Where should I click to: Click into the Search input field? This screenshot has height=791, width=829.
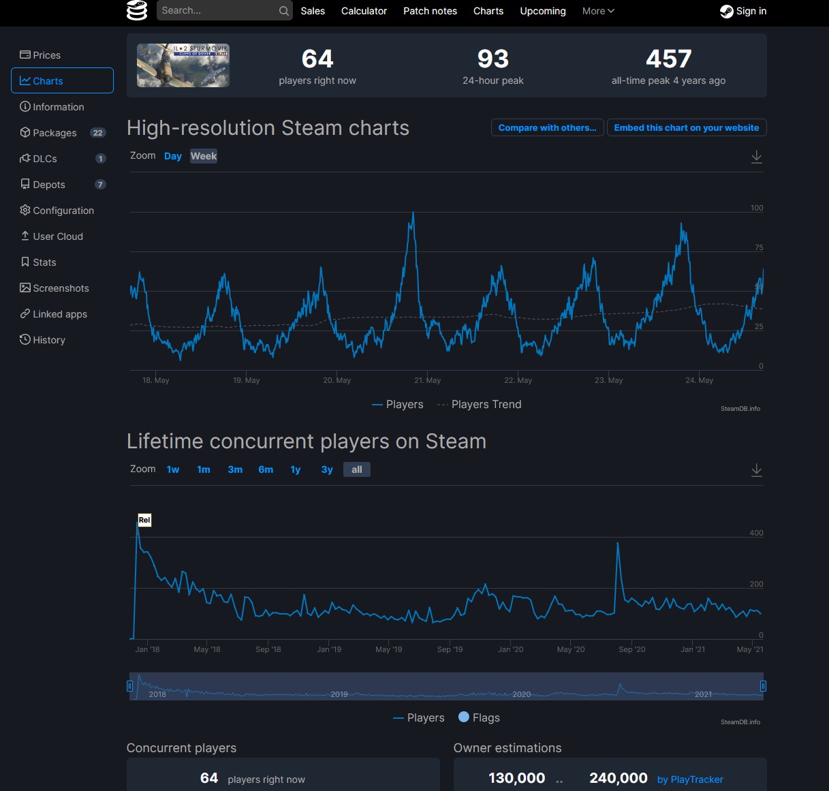[218, 11]
